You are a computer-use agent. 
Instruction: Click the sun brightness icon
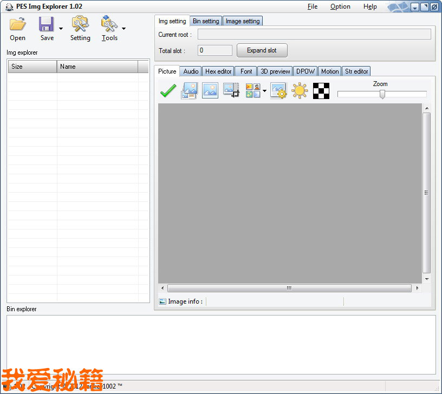point(300,91)
